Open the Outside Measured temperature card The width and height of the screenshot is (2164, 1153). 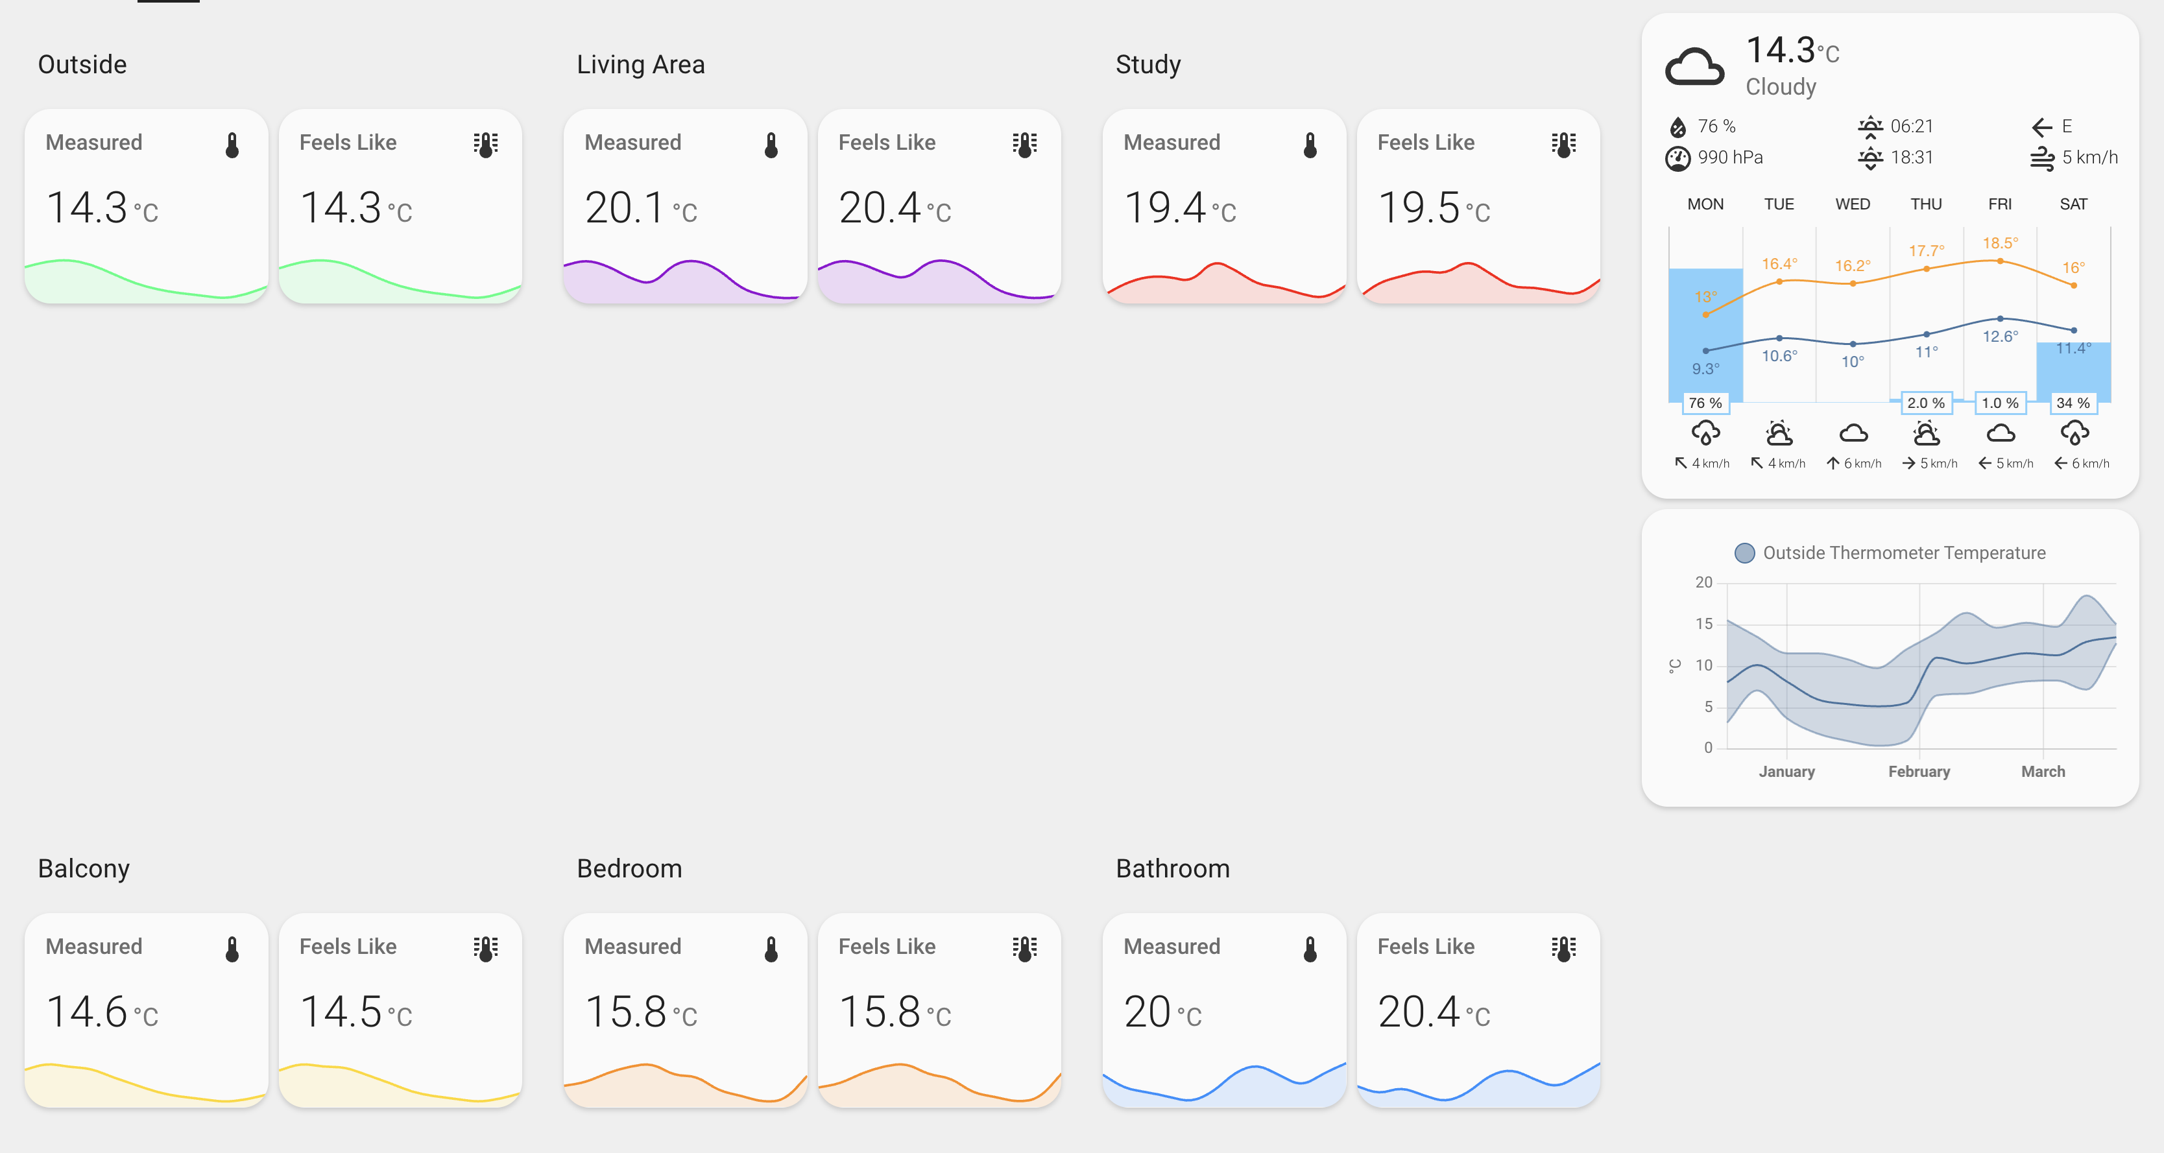[146, 206]
